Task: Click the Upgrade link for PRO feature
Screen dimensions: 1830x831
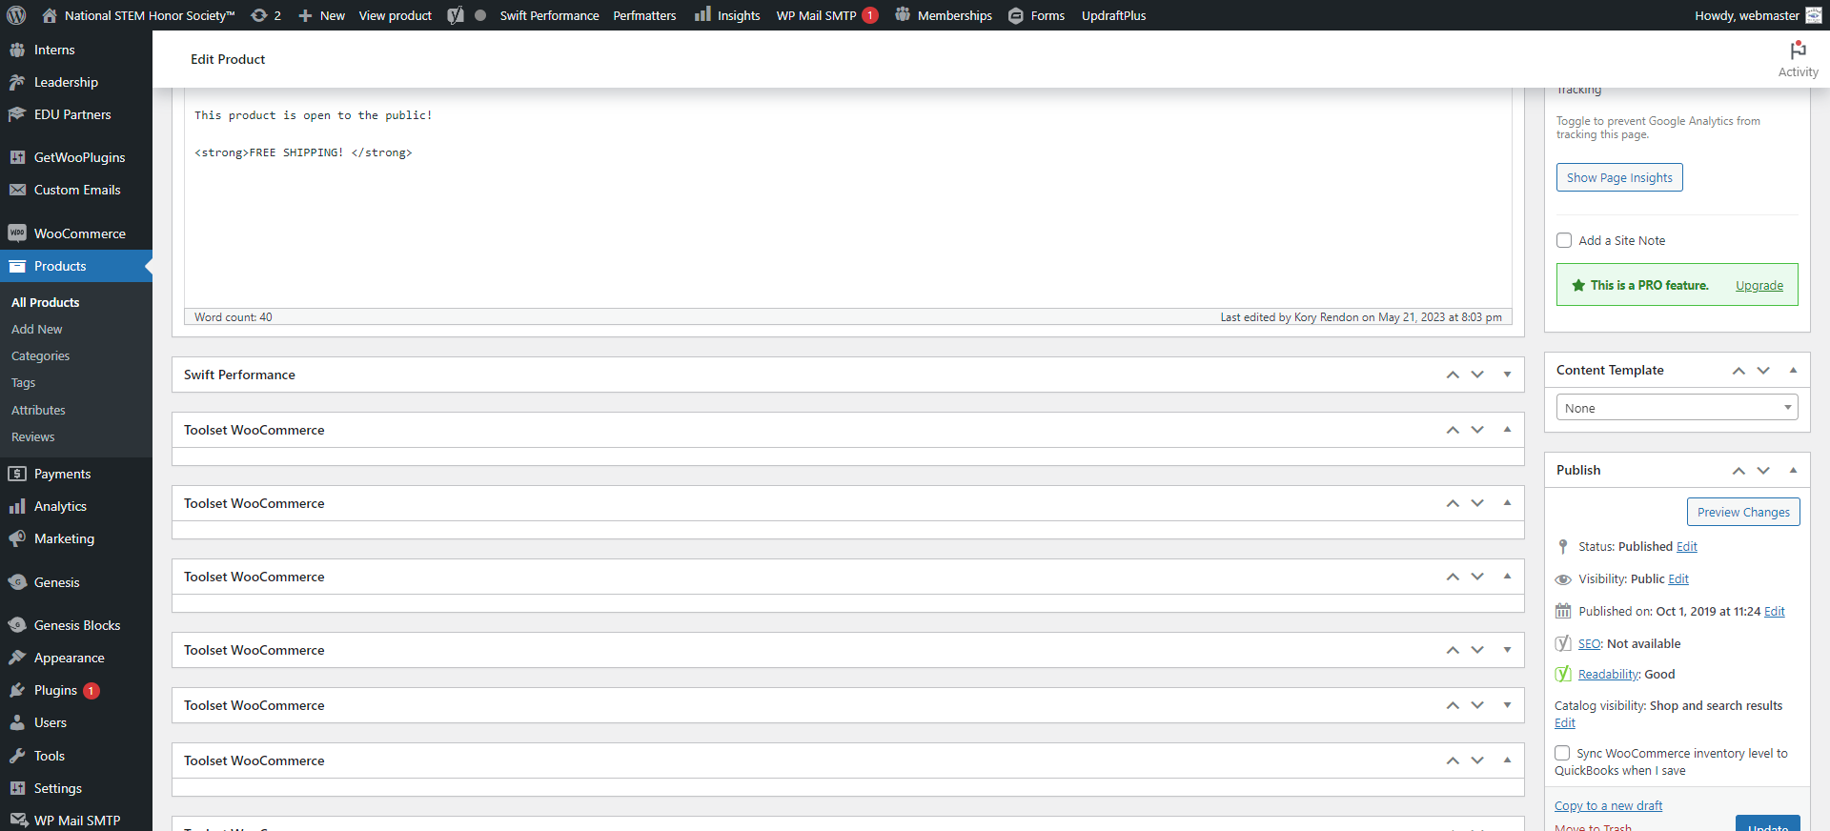Action: [1759, 285]
